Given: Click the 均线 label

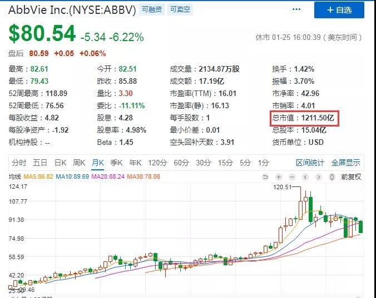Looking at the screenshot, I should 15,176.
